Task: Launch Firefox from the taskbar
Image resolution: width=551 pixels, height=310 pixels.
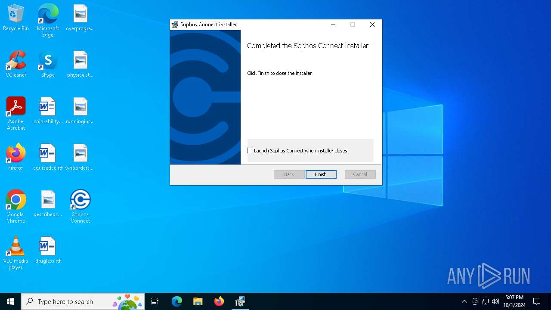Action: [x=219, y=301]
